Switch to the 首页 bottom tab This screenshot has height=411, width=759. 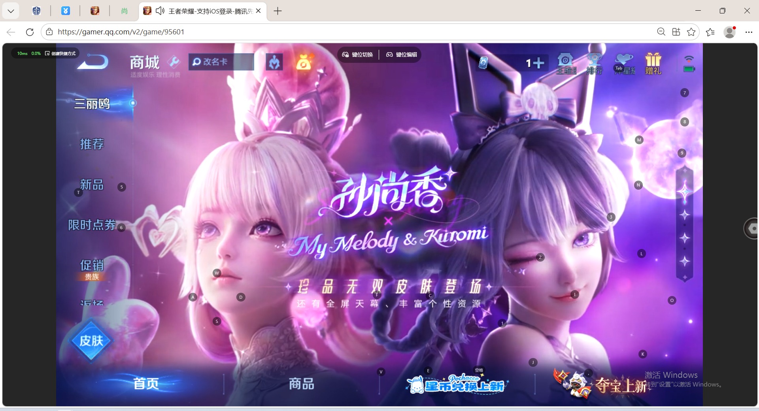146,383
